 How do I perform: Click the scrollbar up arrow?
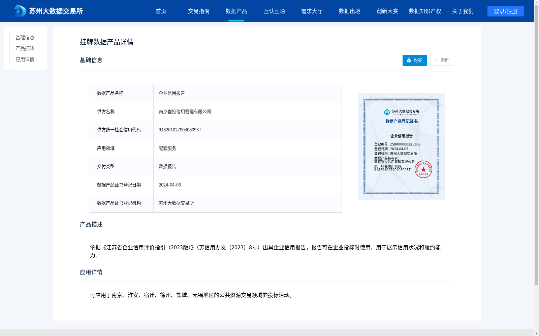[x=536, y=2]
